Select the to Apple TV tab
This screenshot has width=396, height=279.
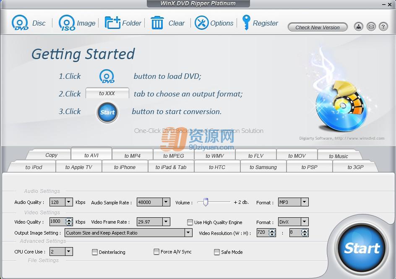click(78, 167)
